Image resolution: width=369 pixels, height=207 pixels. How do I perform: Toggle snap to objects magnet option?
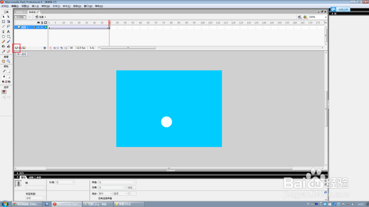click(x=4, y=92)
